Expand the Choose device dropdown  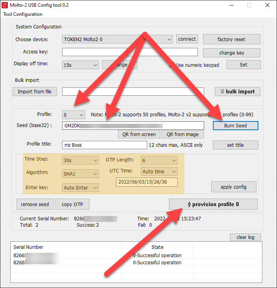click(x=117, y=39)
